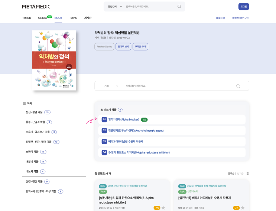
Task: Click the Book tag on the 베타3 card
Action: click(x=182, y=186)
